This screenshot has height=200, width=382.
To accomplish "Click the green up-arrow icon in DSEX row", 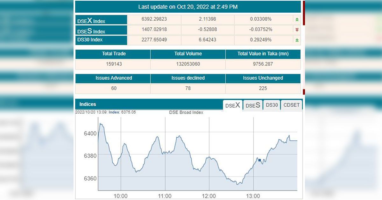I will (297, 20).
